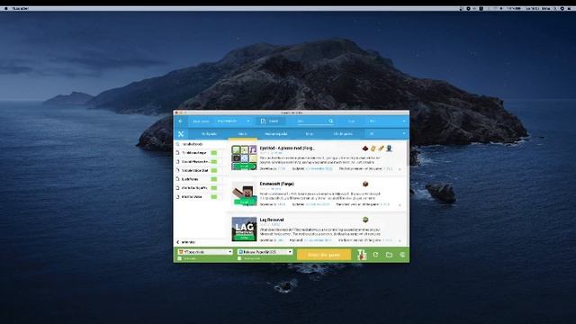The height and width of the screenshot is (324, 576).
Task: Click the category icon on Lag Removal card
Action: [365, 220]
